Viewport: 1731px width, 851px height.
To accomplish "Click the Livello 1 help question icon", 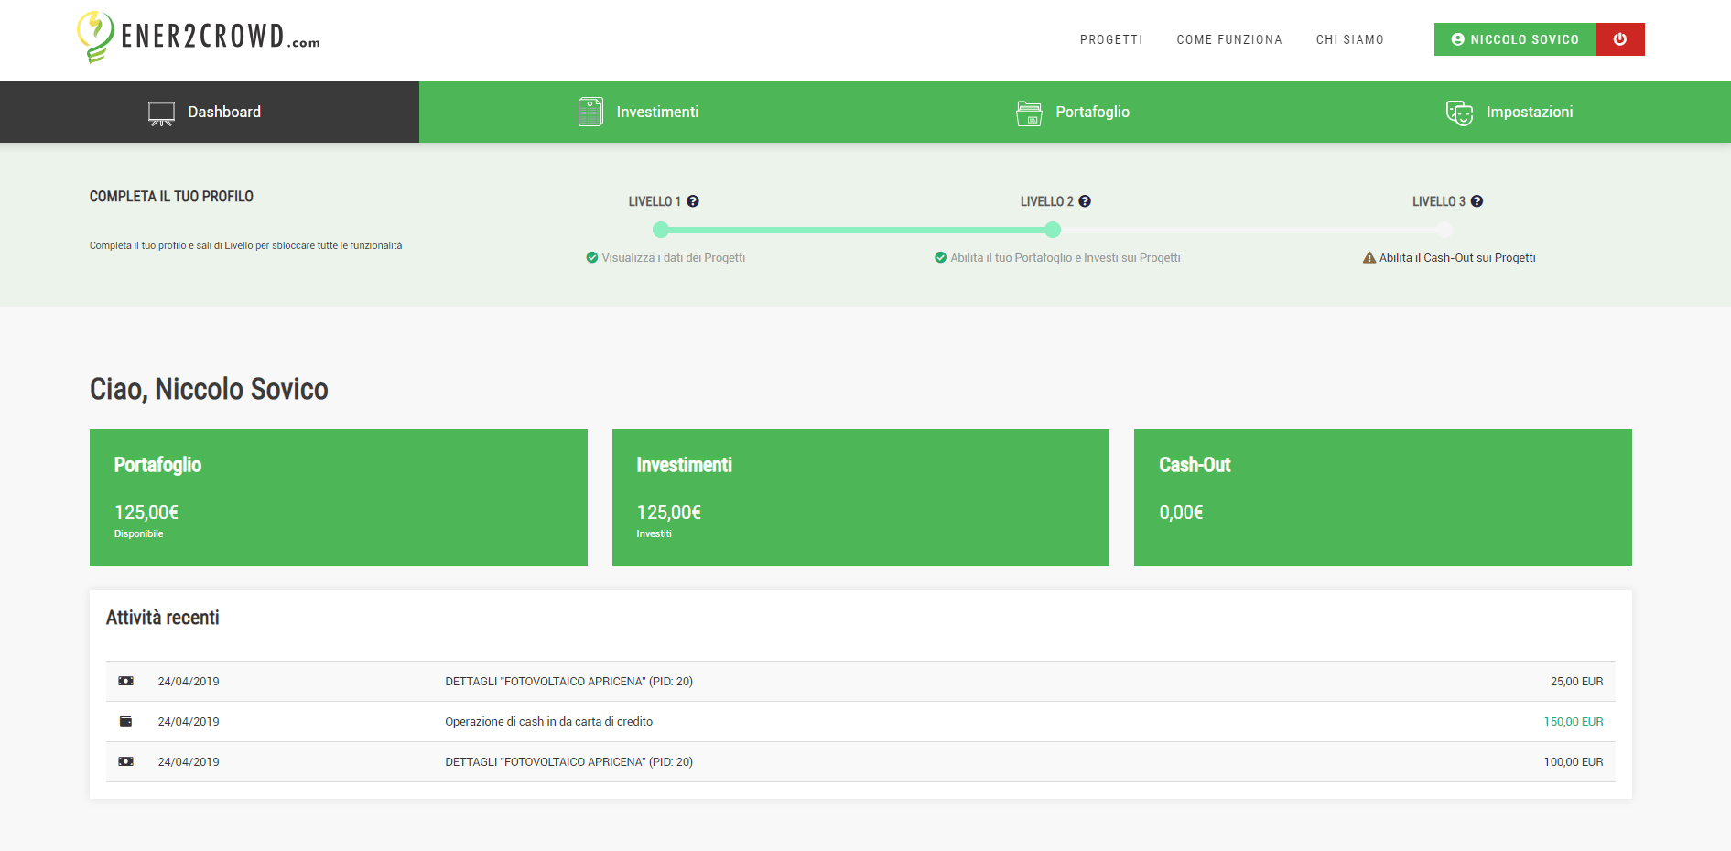I will [693, 201].
